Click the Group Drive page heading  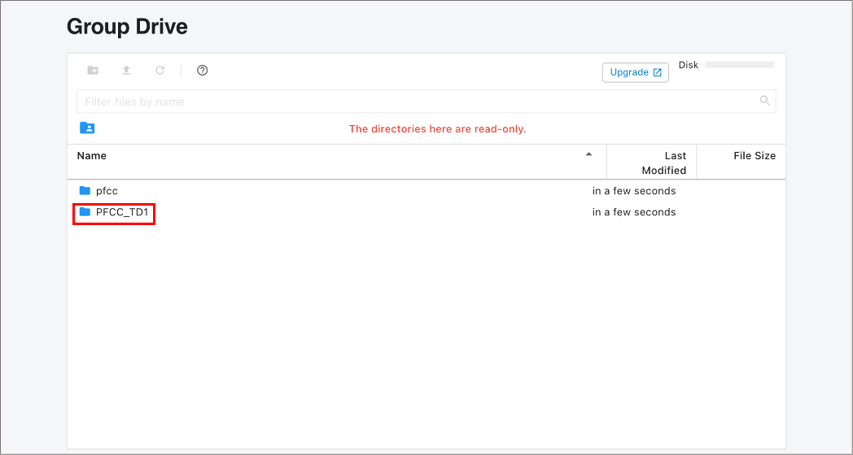(127, 27)
